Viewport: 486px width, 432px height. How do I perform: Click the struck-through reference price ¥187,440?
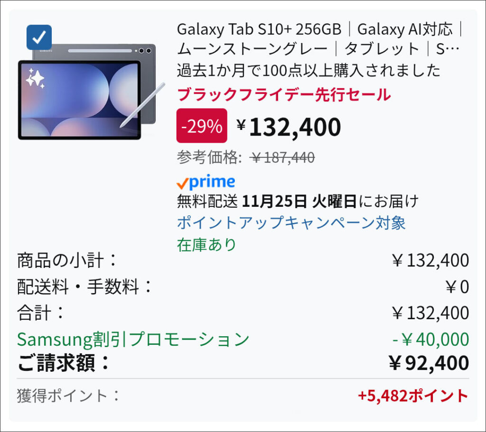[282, 157]
